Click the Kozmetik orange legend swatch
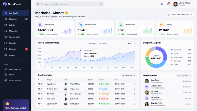This screenshot has height=111, width=197. (x=172, y=61)
